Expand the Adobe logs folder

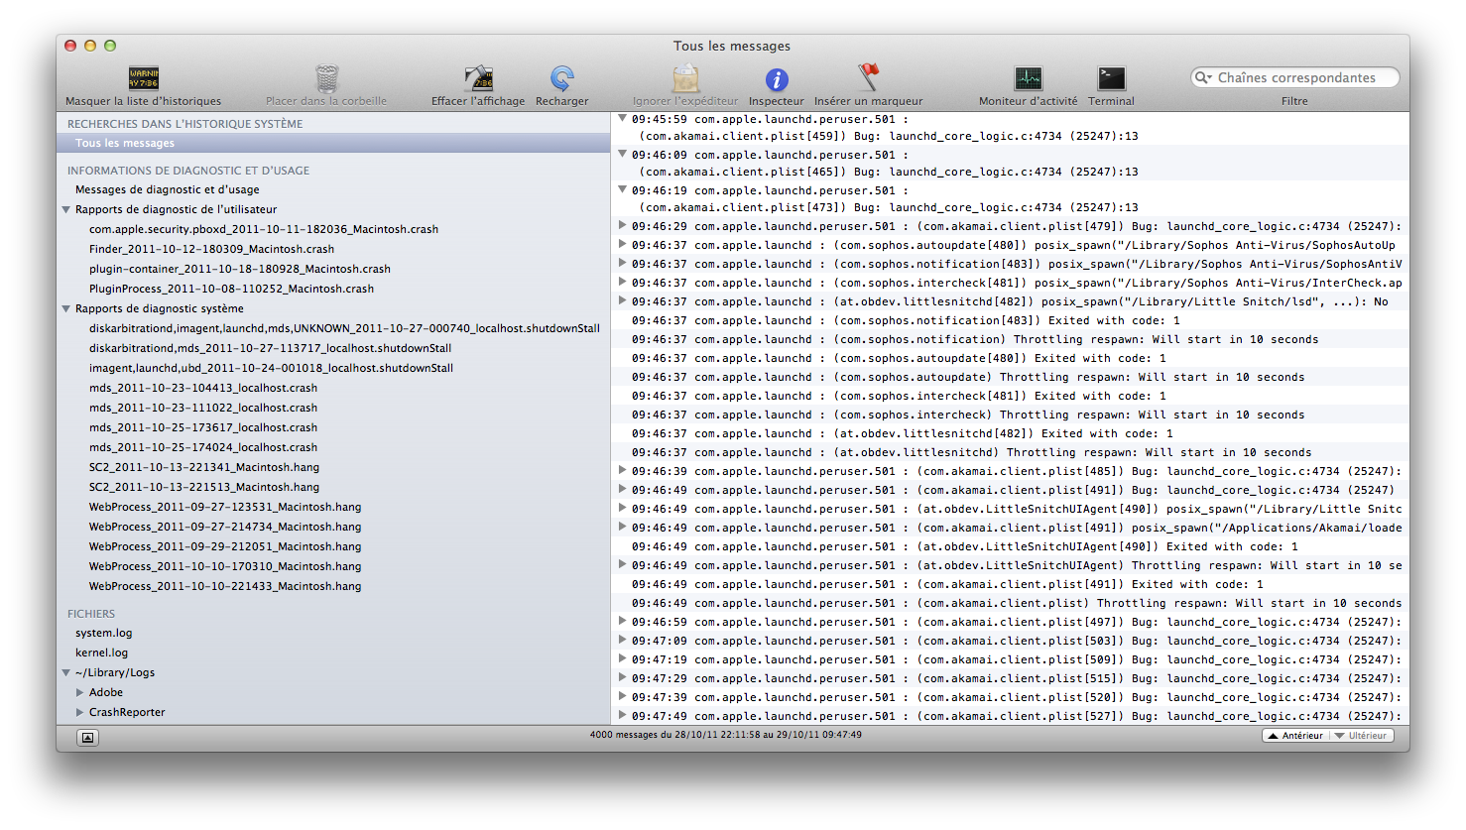click(80, 692)
